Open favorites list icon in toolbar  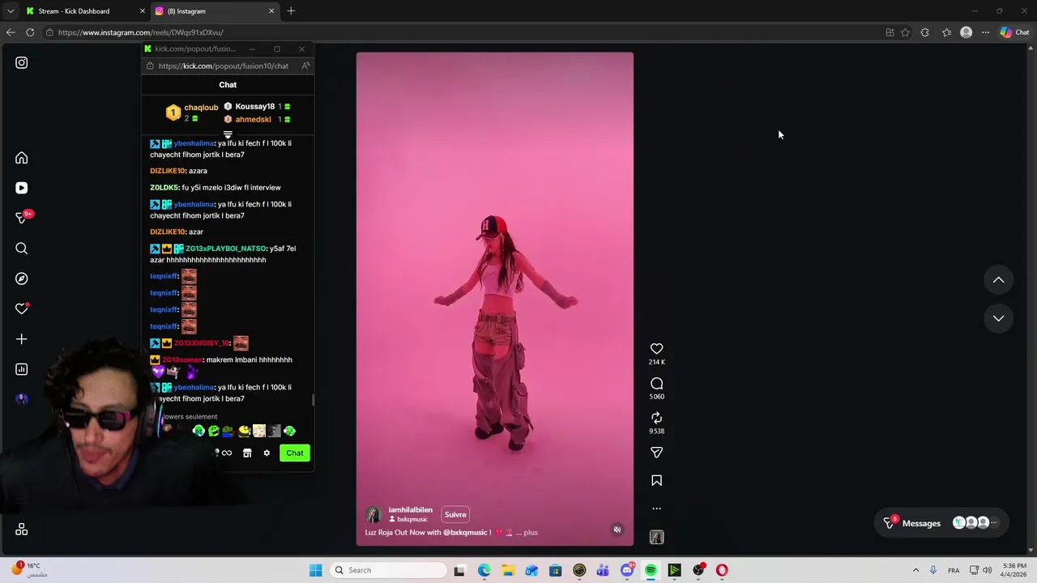click(946, 32)
